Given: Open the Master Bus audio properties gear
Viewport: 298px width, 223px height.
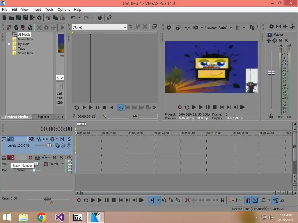Looking at the screenshot, I should (x=272, y=26).
